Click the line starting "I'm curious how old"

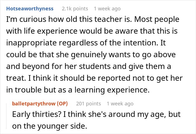pos(93,19)
